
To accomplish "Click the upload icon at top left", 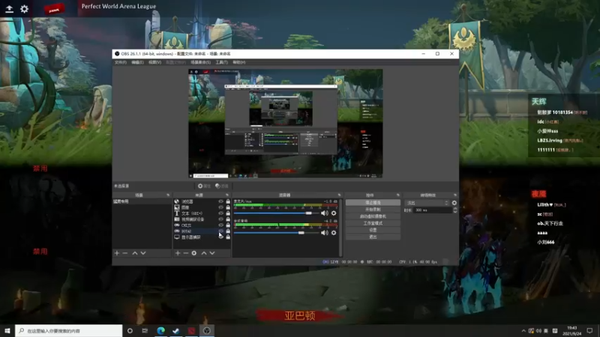I will click(9, 9).
